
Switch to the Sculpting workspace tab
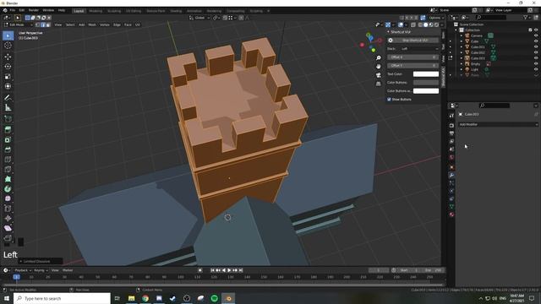click(x=114, y=11)
